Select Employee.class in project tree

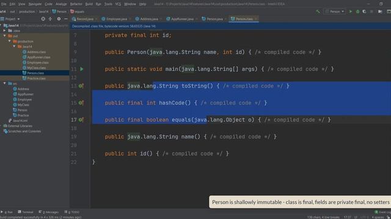coord(35,63)
